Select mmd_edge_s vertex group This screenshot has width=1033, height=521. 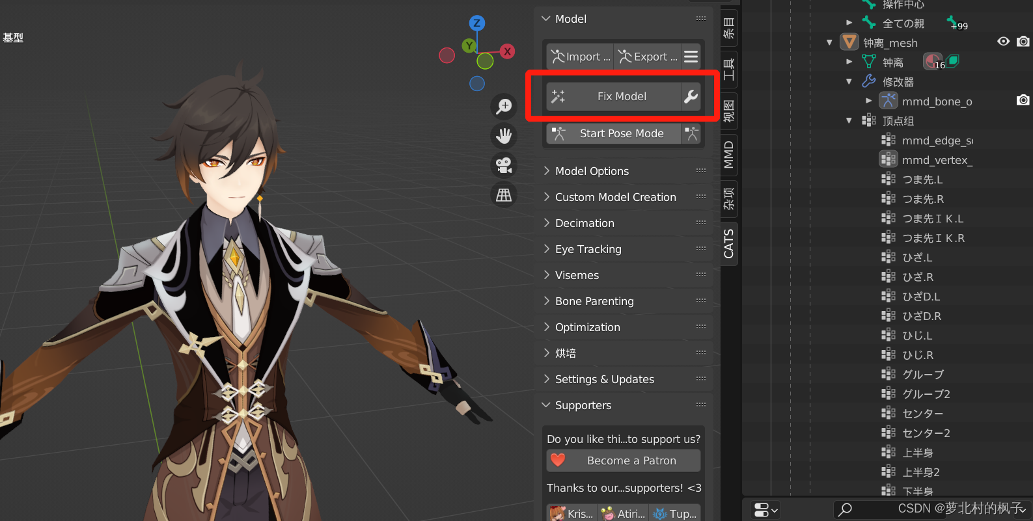[x=937, y=140]
